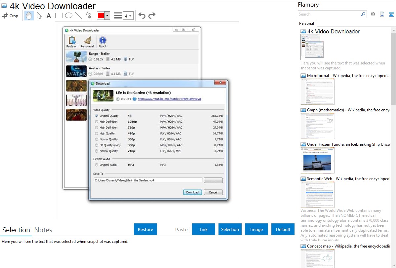Click the camera capture icon

[373, 14]
